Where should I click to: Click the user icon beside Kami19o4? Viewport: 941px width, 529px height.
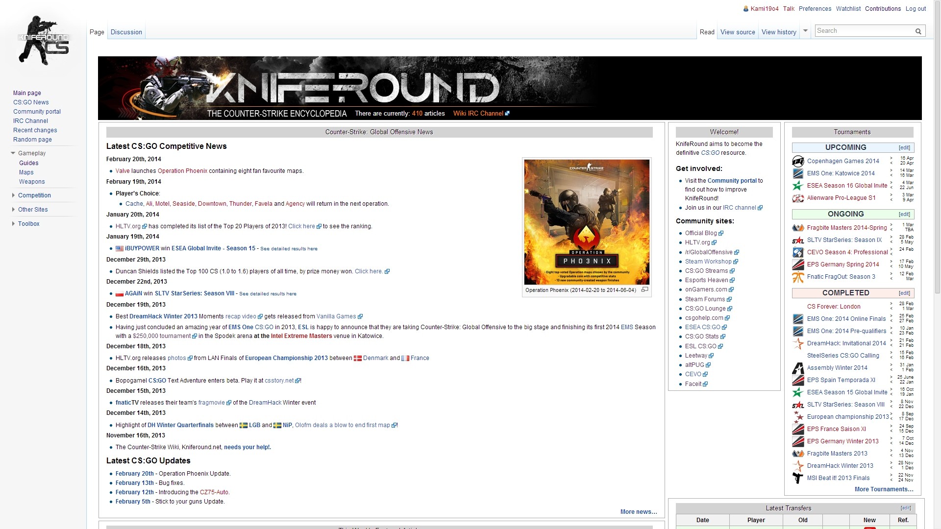tap(746, 9)
